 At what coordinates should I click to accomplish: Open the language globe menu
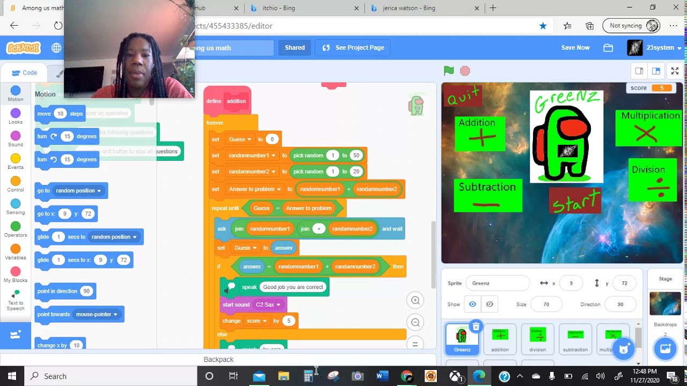pyautogui.click(x=56, y=48)
